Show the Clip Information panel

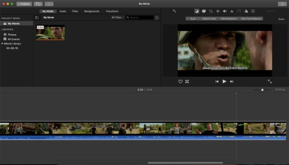coord(253,11)
